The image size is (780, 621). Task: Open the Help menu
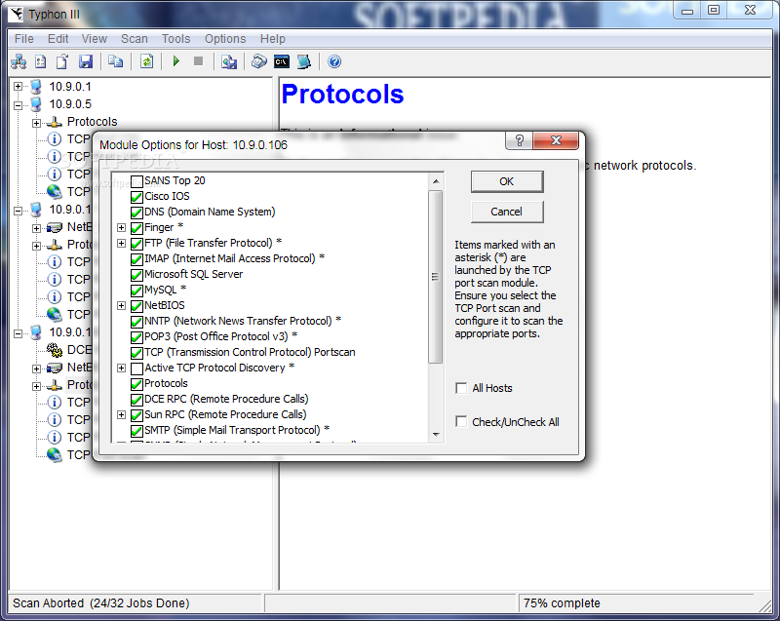click(273, 39)
